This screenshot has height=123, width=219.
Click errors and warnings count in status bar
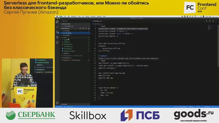pos(70,107)
